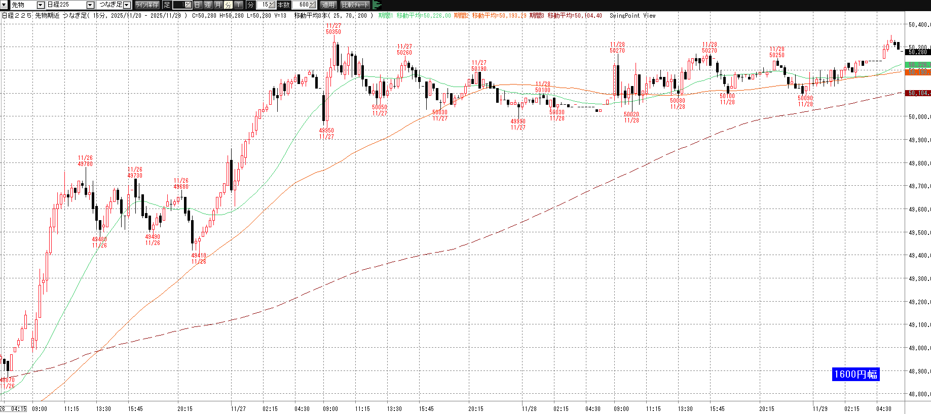Open the 先物 instrument type dropdown
Image resolution: width=931 pixels, height=414 pixels.
point(41,5)
